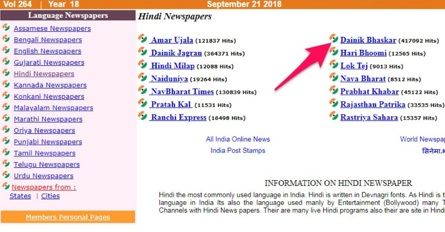Screen dimensions: 445x232
Task: Click the bullet icon beside Nava Bharat
Action: click(334, 77)
